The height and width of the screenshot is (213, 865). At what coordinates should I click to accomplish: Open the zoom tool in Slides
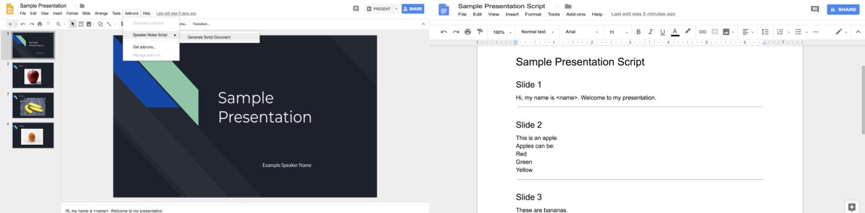coord(58,24)
